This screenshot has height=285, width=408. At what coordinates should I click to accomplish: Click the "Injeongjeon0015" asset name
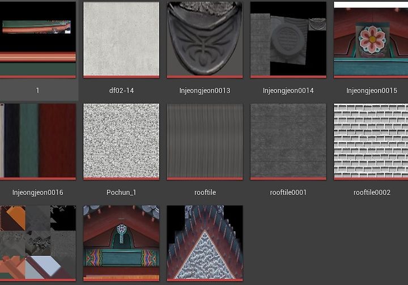point(372,91)
